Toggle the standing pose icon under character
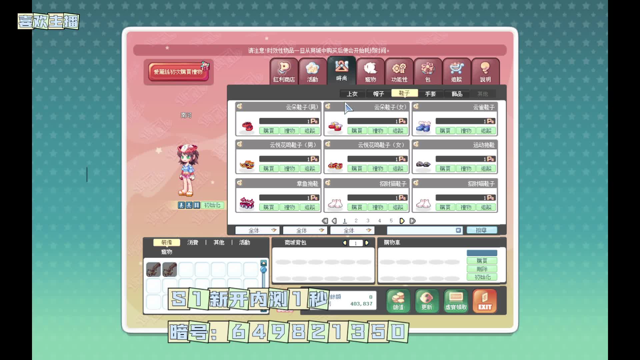 (x=181, y=205)
